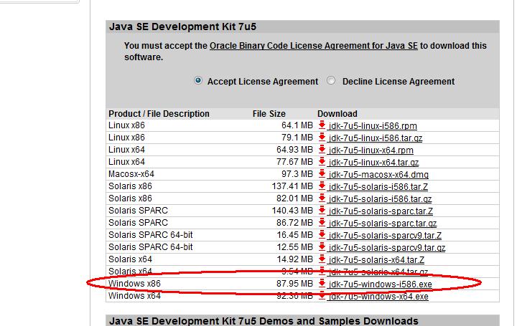Click Demos and Samples Downloads heading
Image resolution: width=517 pixels, height=326 pixels.
264,321
